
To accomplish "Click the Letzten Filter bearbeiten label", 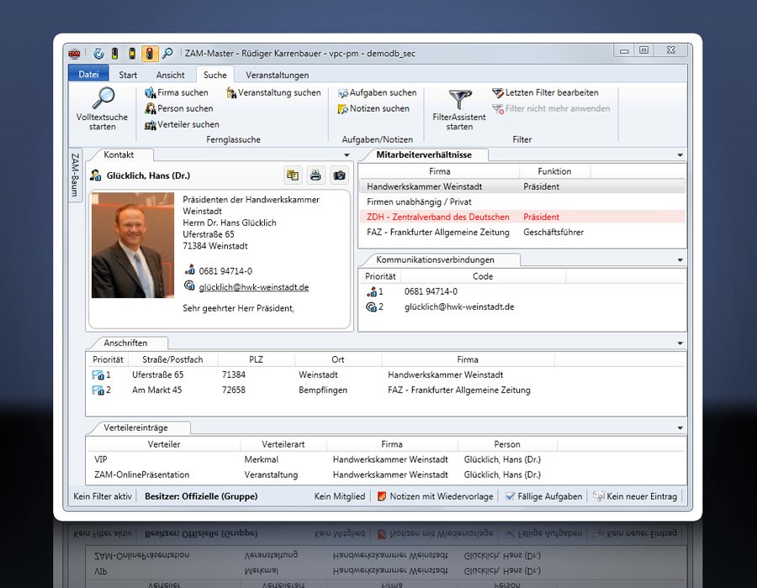I will click(x=552, y=92).
